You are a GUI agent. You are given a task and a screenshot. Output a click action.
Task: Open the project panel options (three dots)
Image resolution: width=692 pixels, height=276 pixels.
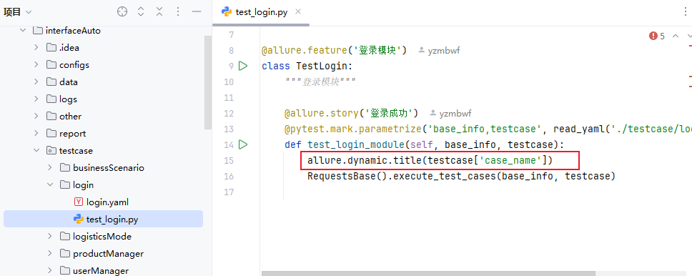click(178, 12)
